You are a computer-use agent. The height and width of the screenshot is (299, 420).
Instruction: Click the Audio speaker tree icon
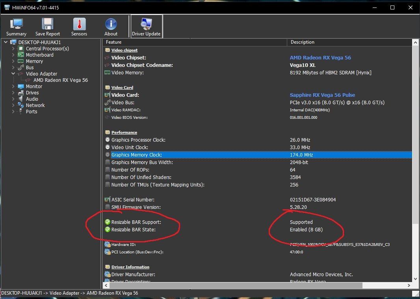tap(21, 99)
